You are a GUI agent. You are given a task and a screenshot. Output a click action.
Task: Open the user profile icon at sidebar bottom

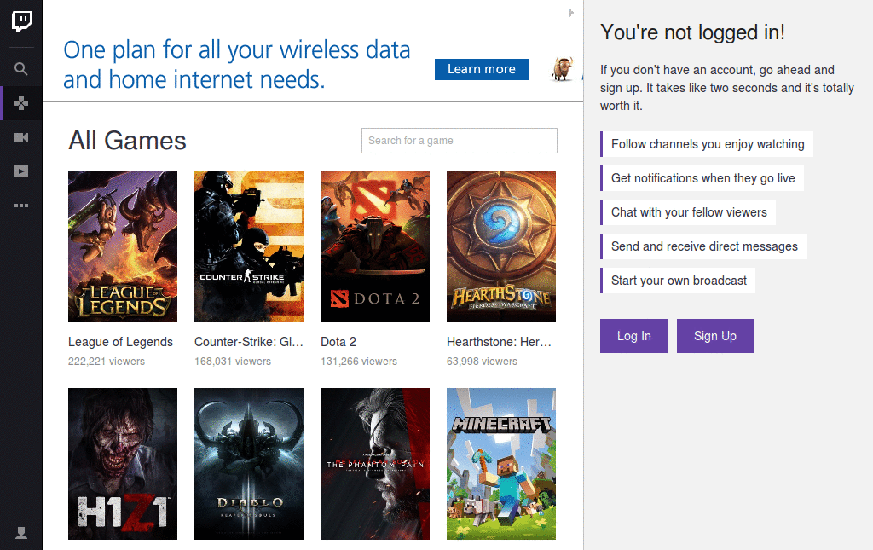21,533
